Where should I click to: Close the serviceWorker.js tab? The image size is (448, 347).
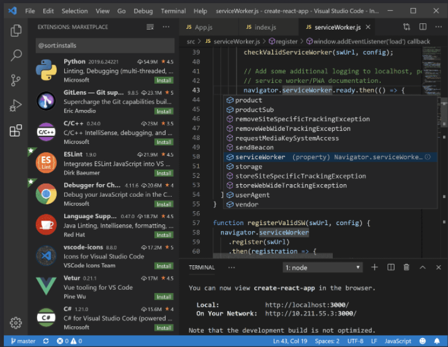368,27
